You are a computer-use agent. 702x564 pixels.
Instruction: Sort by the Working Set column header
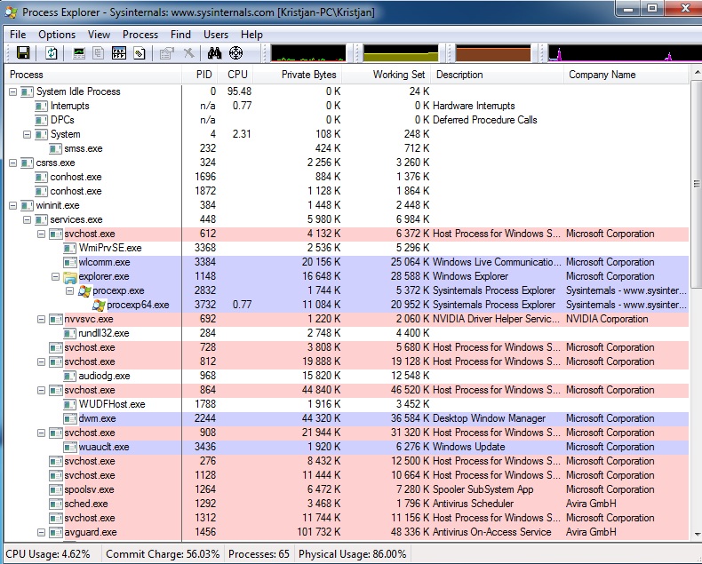coord(387,75)
